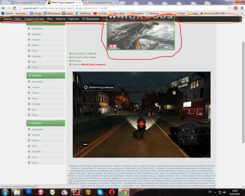Open the Chrome menu button

coord(242,8)
